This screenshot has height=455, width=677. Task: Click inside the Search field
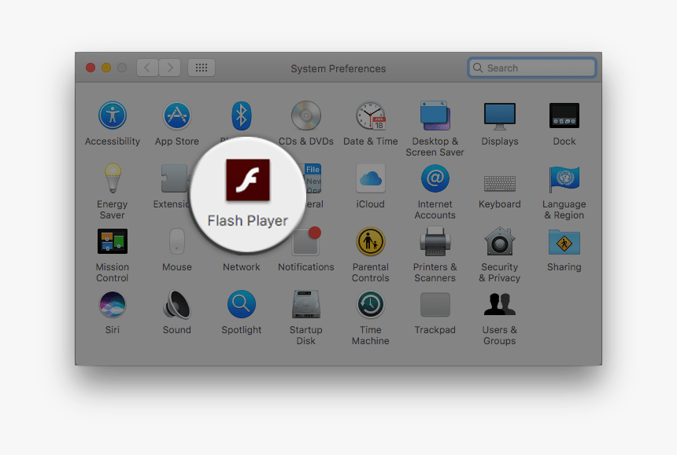pyautogui.click(x=531, y=68)
